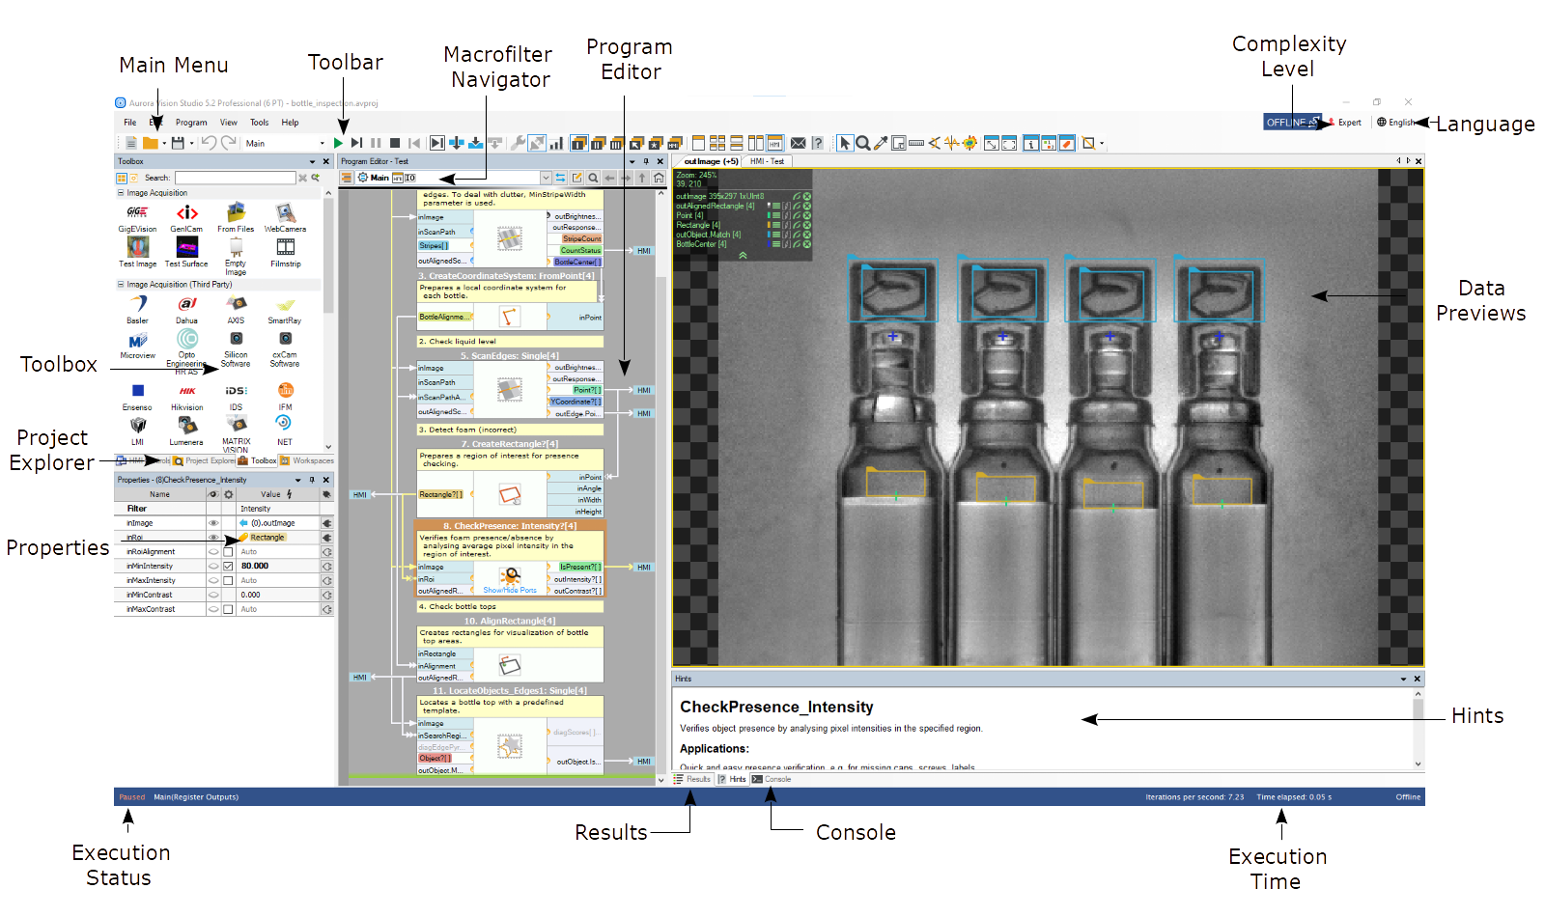This screenshot has height=917, width=1545.
Task: Pause the program using the Pause button
Action: (376, 143)
